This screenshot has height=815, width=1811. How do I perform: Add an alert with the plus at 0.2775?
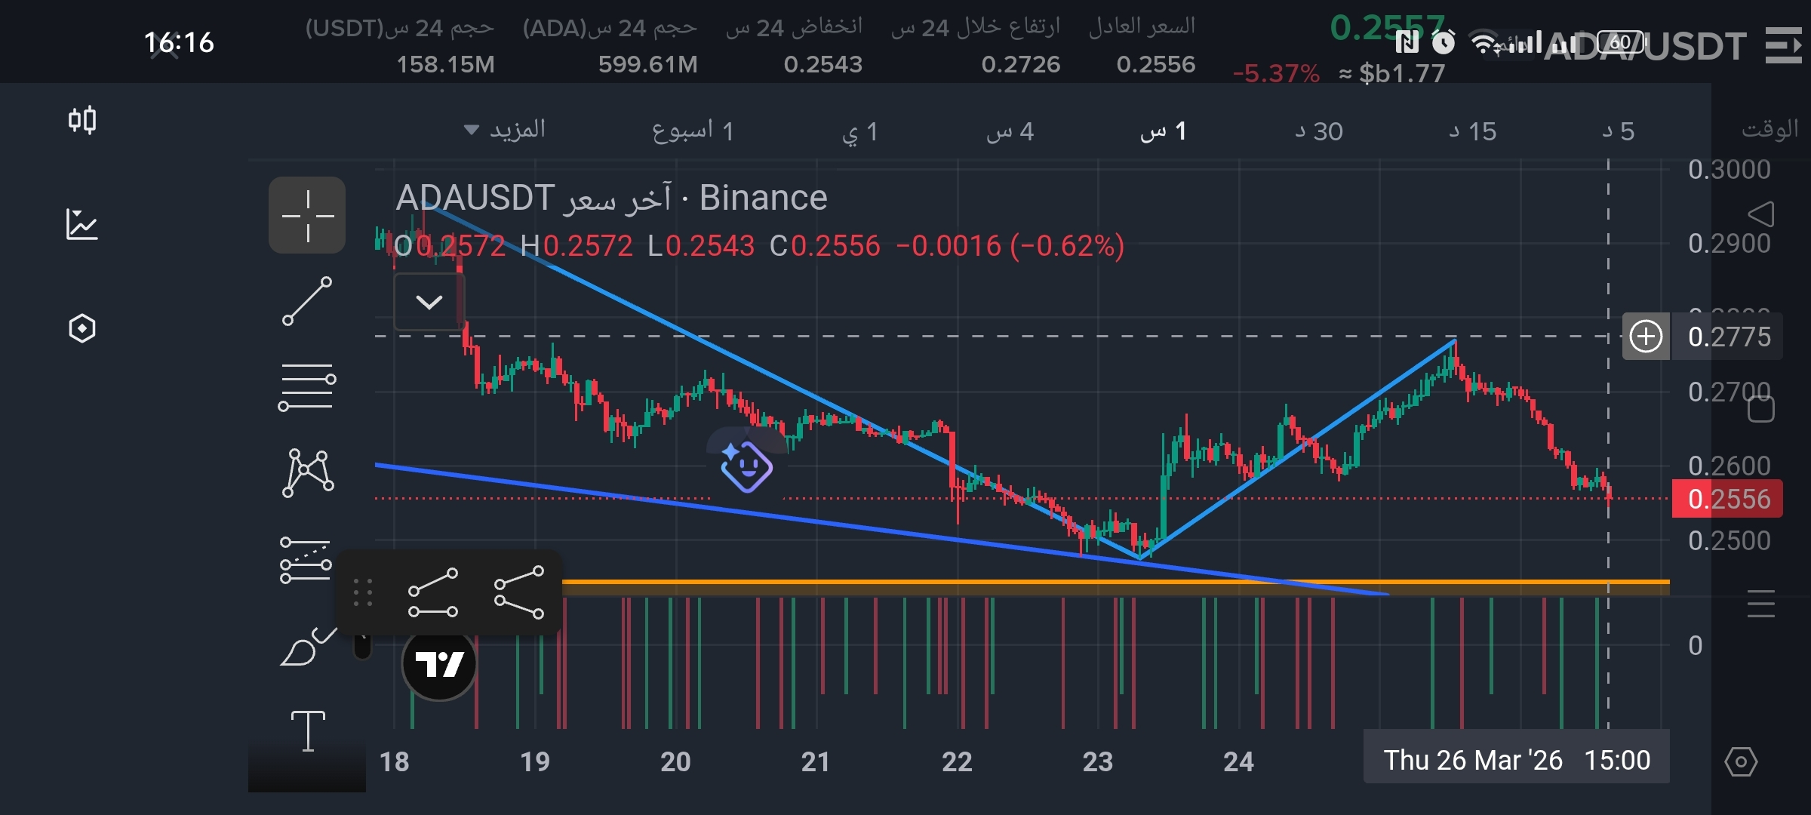[1646, 337]
